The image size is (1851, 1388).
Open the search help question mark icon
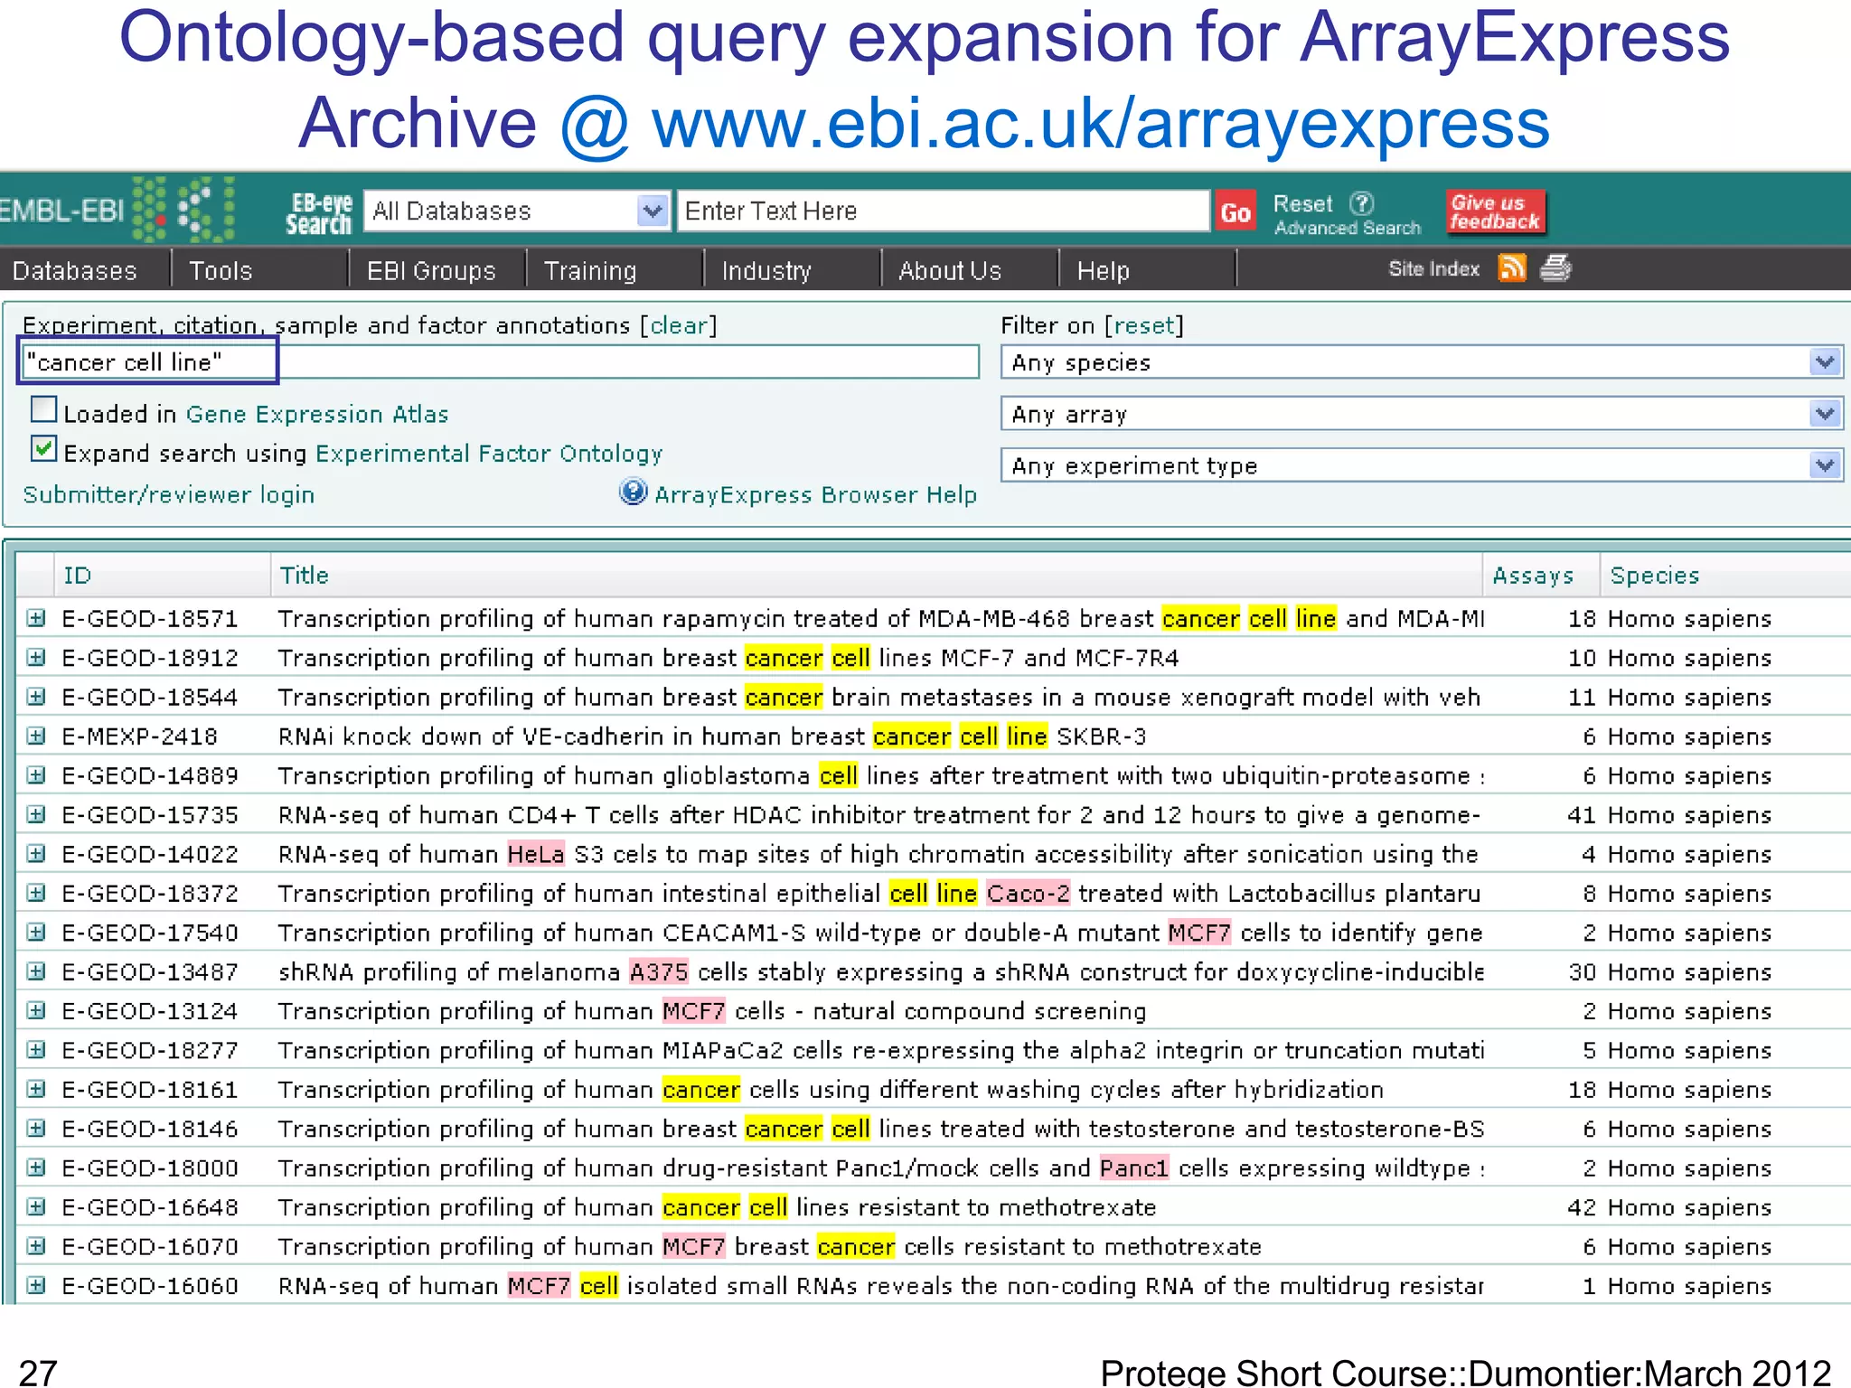(1362, 203)
